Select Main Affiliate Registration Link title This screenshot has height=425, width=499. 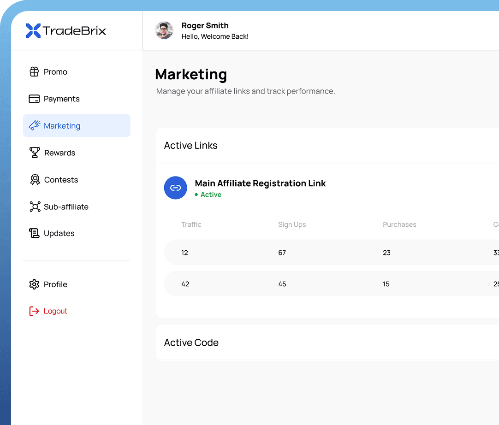[260, 183]
